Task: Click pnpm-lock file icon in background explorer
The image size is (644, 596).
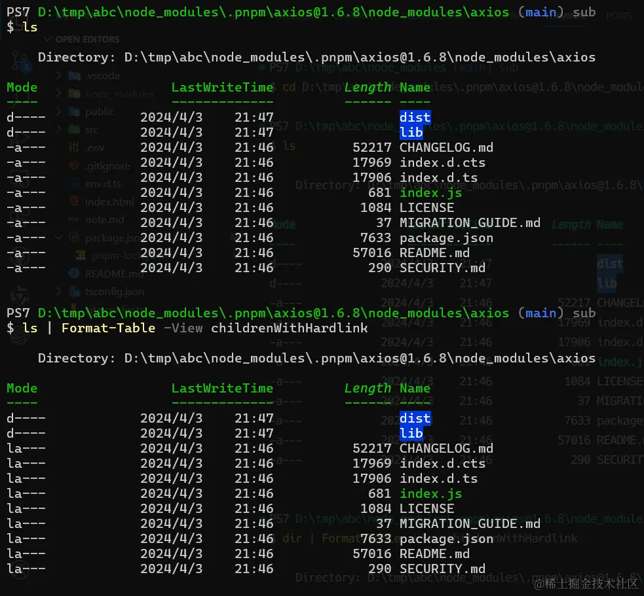Action: 81,256
